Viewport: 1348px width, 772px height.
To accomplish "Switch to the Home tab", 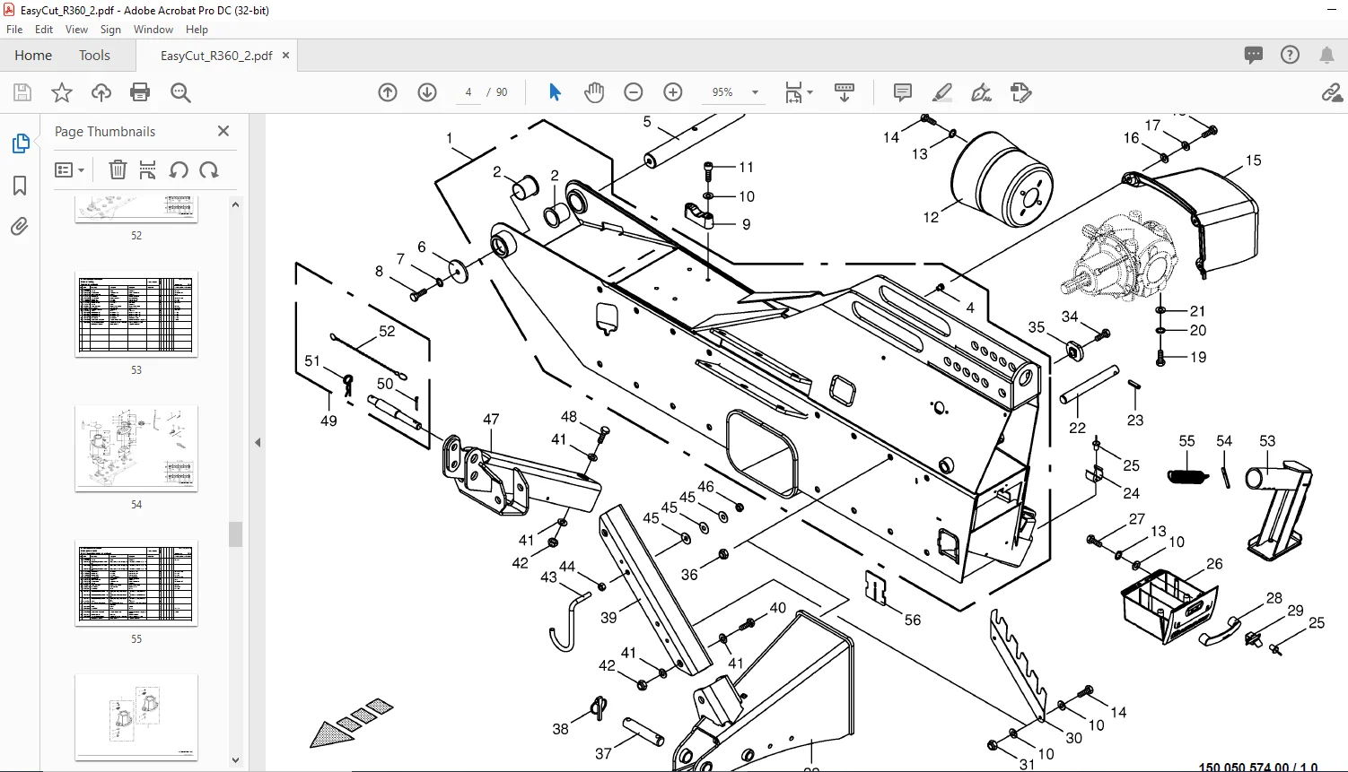I will [x=33, y=55].
